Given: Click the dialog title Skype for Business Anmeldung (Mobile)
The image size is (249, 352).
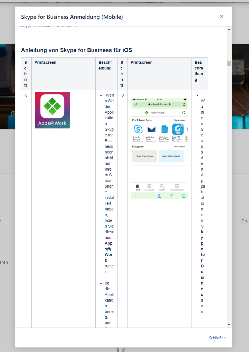Looking at the screenshot, I should (72, 17).
